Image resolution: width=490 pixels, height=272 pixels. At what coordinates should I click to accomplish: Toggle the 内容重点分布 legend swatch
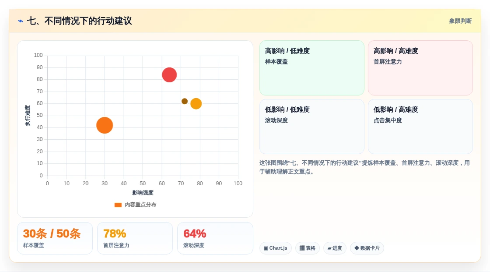118,205
